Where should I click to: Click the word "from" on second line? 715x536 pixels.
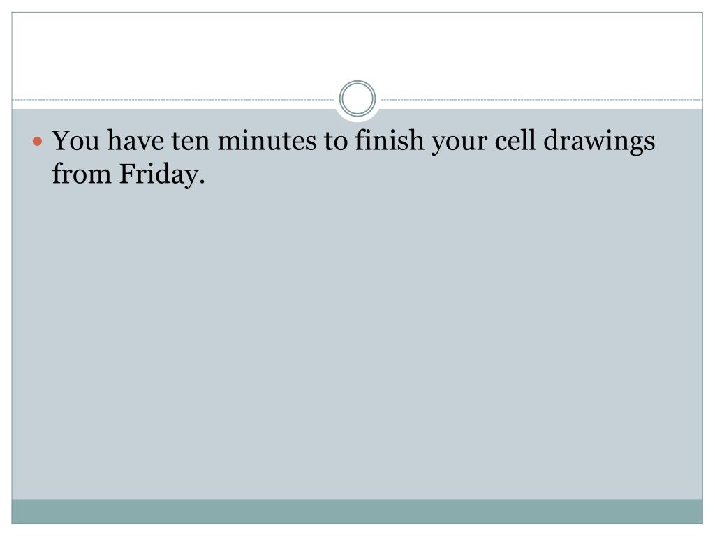tap(82, 174)
